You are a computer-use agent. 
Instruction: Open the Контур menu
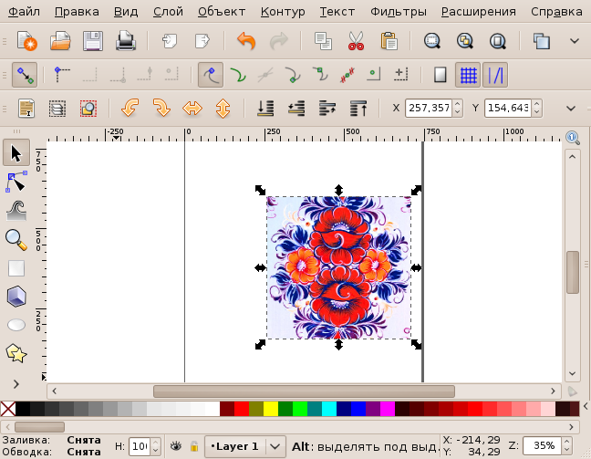tap(283, 12)
